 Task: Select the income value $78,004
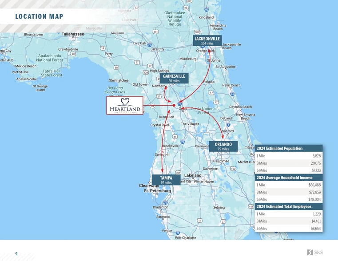click(x=314, y=199)
